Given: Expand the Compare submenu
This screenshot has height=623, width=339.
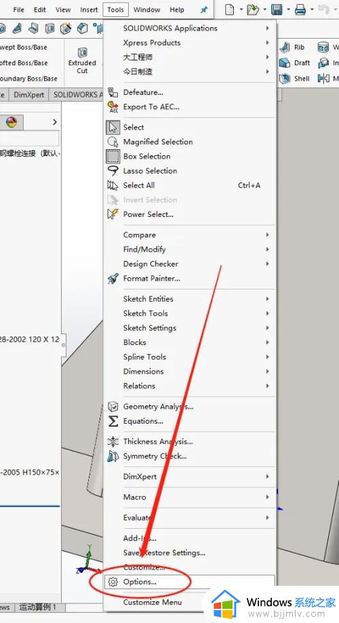Looking at the screenshot, I should [x=190, y=235].
